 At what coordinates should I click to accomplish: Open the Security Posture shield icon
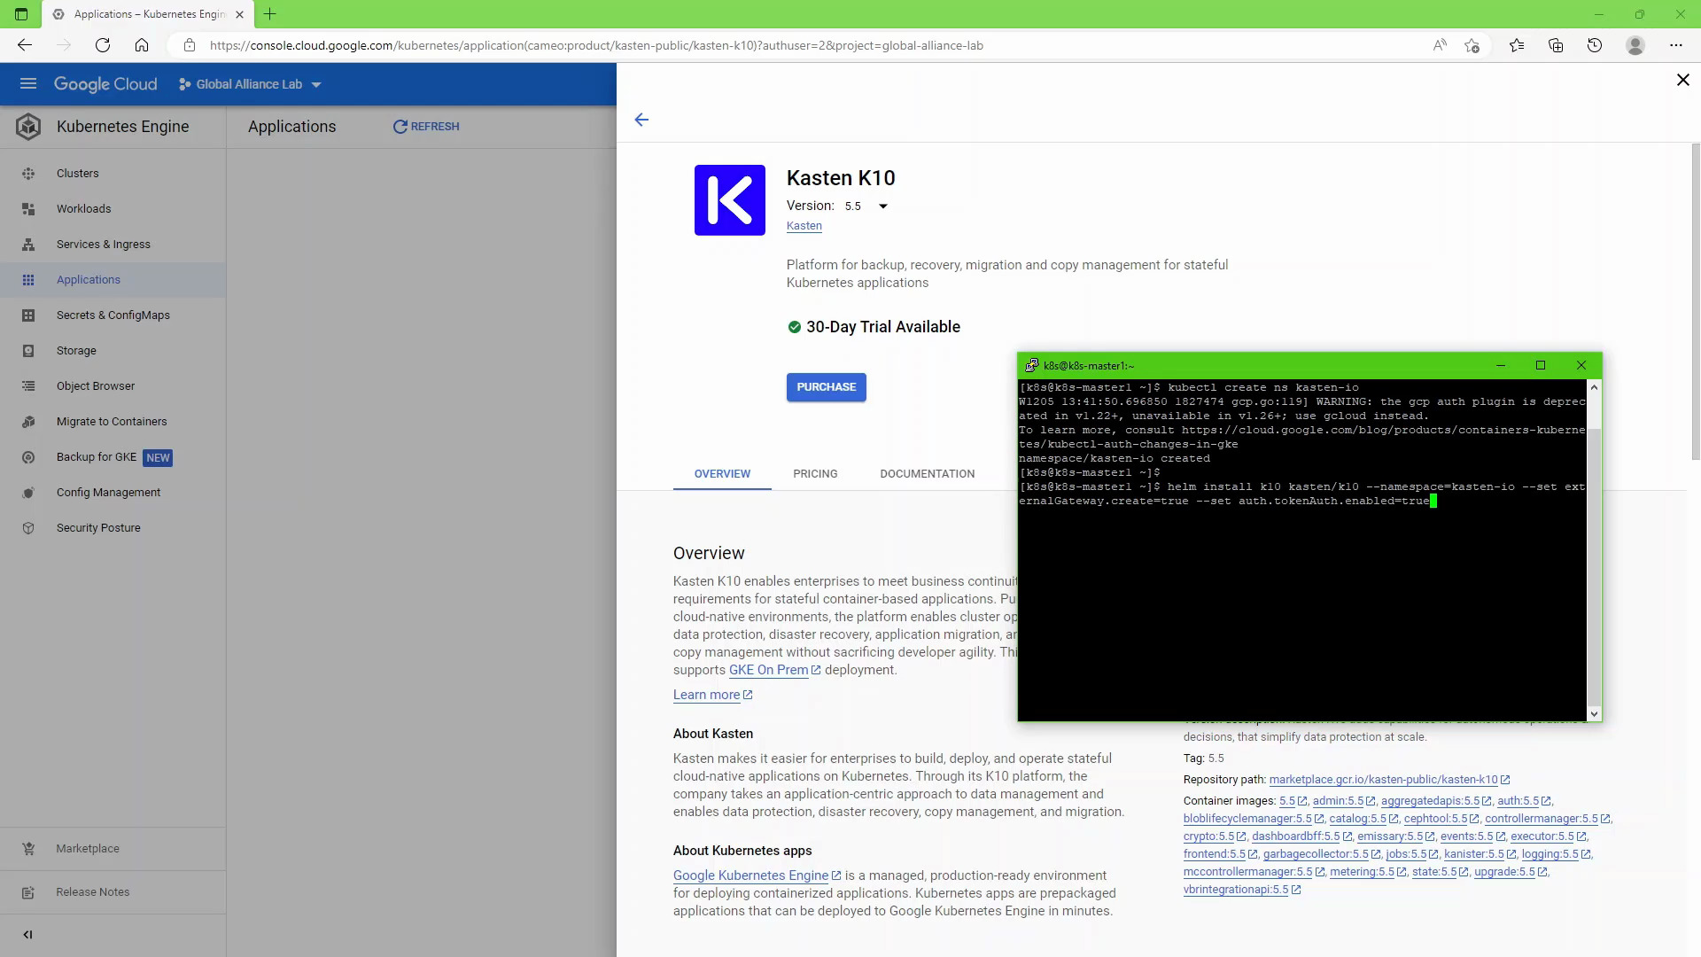[x=28, y=528]
